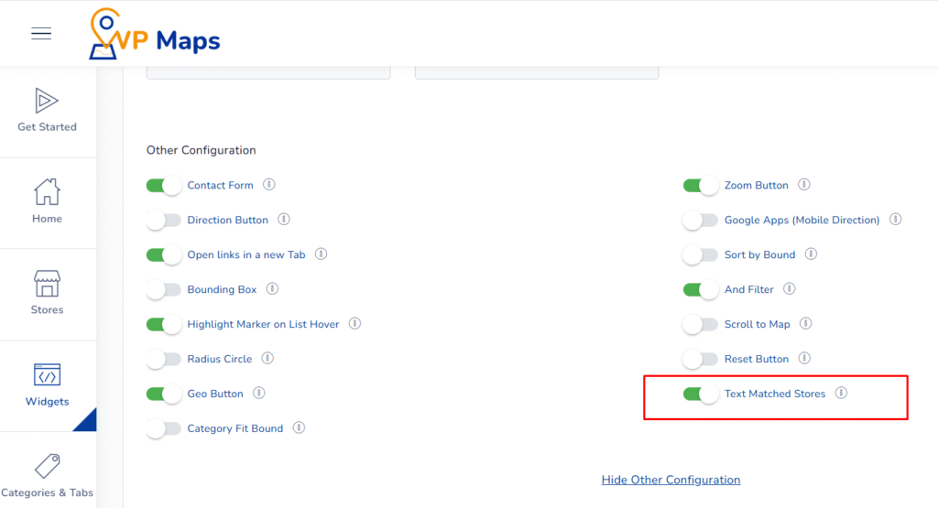
Task: Disable the Contact Form toggle
Action: [164, 186]
